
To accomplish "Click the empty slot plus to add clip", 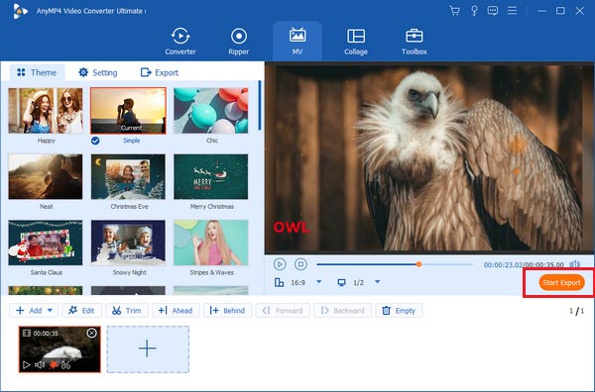I will coord(148,349).
